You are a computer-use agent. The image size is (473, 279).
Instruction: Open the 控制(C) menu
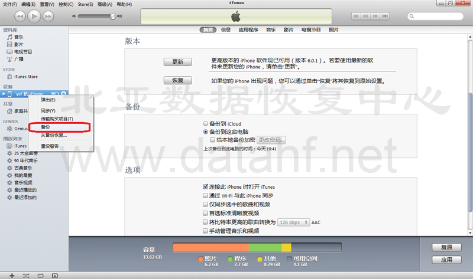pos(66,4)
